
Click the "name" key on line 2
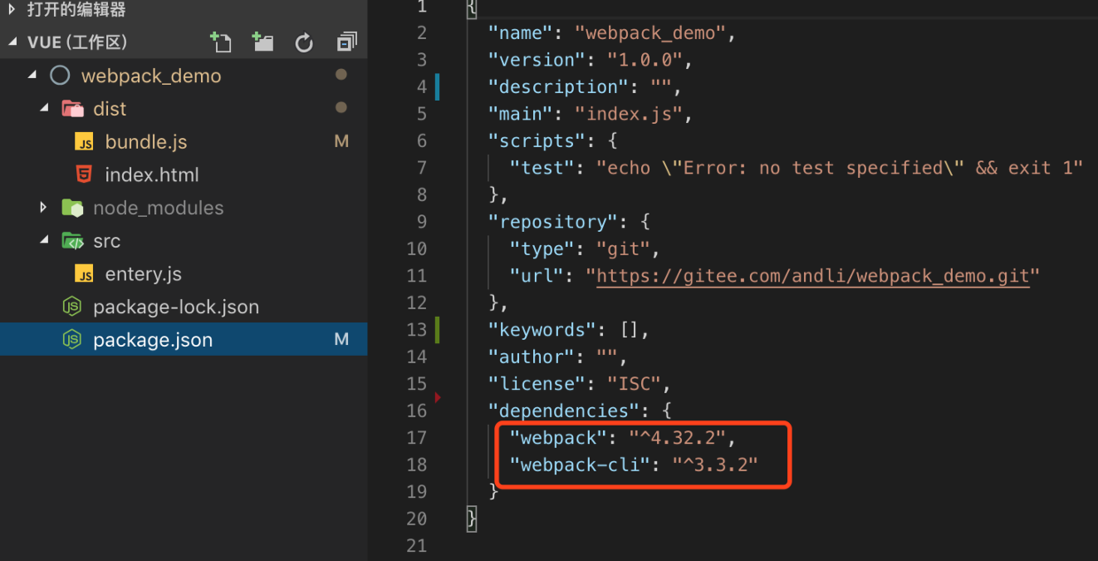(521, 34)
